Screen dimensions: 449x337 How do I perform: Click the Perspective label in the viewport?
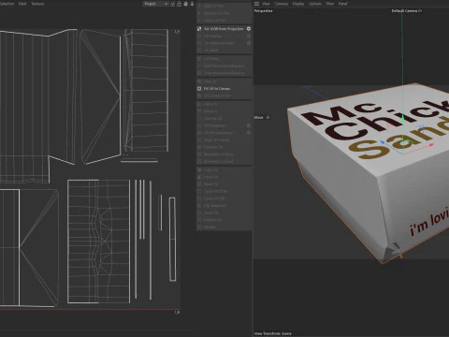pyautogui.click(x=264, y=11)
